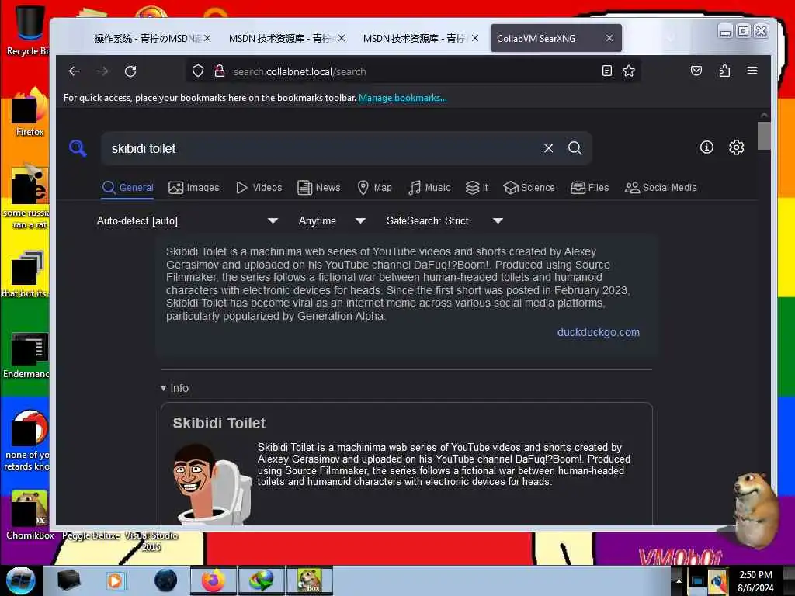Open the Pocket save icon

pyautogui.click(x=696, y=71)
